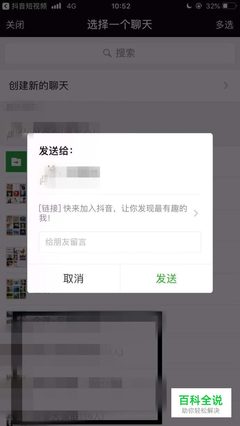Image resolution: width=240 pixels, height=426 pixels.
Task: Tap the 搜索 search bar
Action: click(x=120, y=53)
